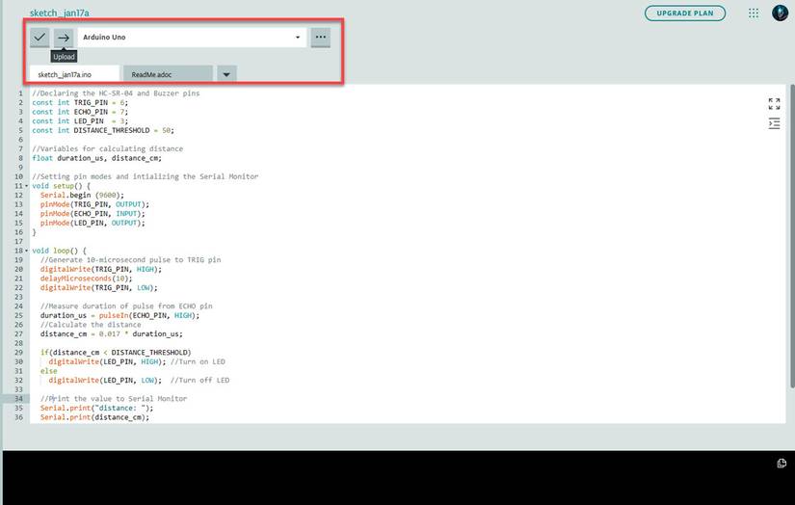Click the sketch_jan17a title
This screenshot has height=505, width=795.
point(60,13)
